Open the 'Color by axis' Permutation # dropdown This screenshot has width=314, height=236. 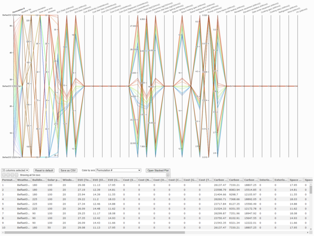118,170
